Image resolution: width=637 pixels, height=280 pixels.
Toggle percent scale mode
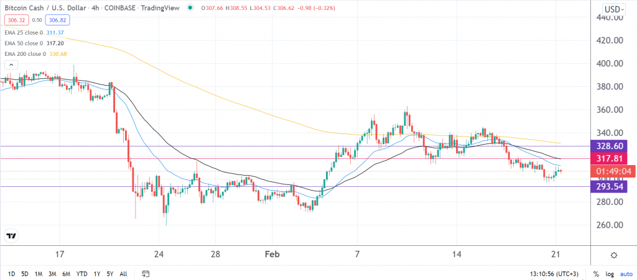(x=596, y=274)
